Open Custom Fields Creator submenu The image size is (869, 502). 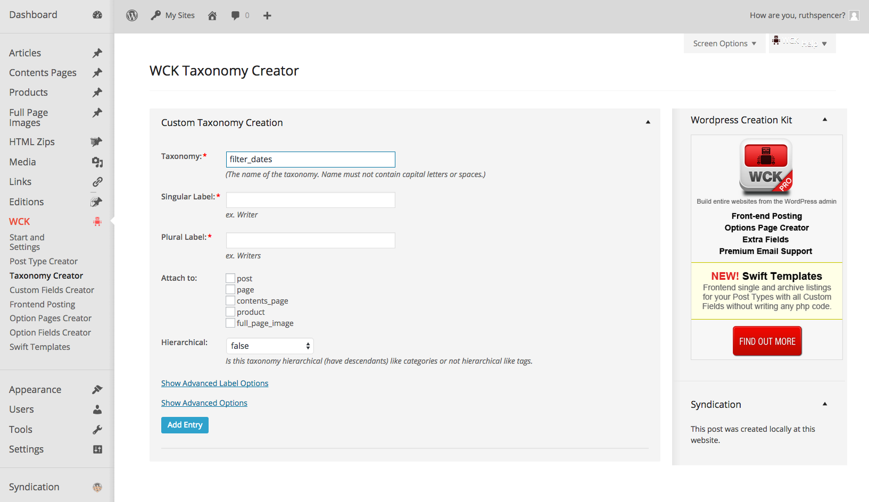pos(52,290)
